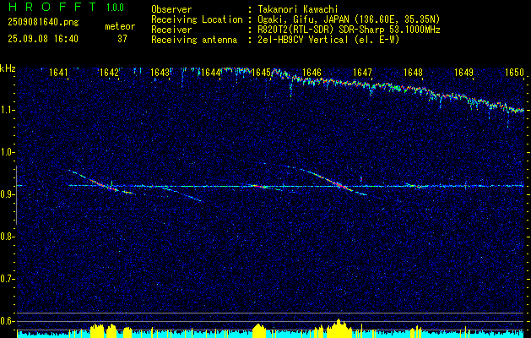
Task: Click the Receiving Location label
Action: click(x=197, y=19)
